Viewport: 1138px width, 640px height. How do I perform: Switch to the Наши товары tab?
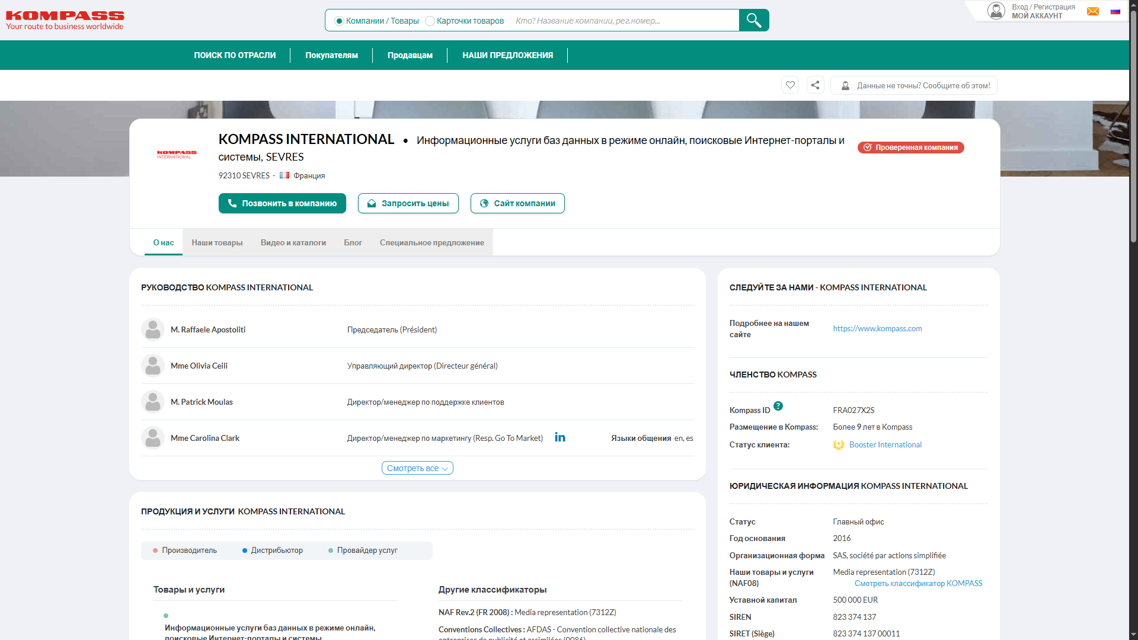(217, 242)
